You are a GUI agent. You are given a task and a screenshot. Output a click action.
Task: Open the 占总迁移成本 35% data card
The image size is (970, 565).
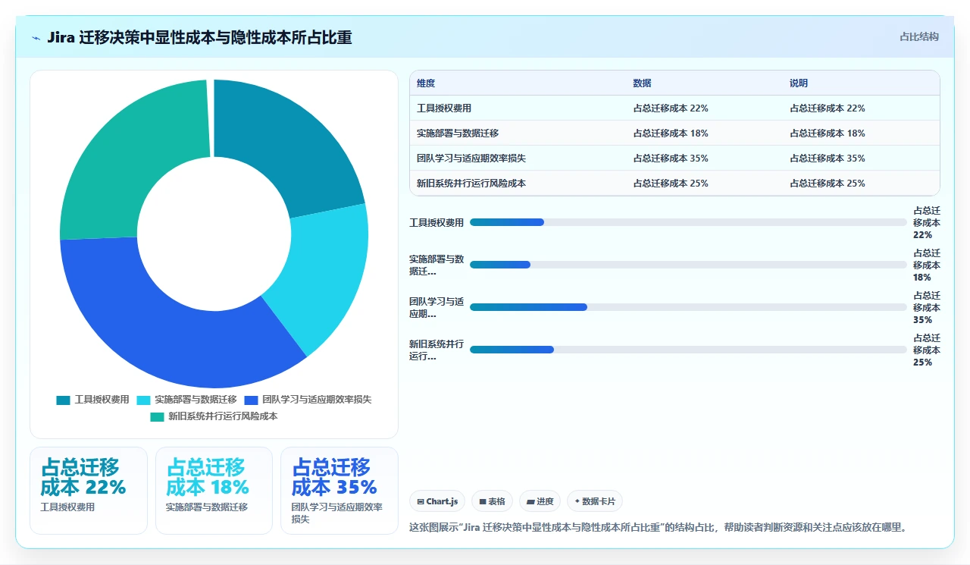[339, 491]
